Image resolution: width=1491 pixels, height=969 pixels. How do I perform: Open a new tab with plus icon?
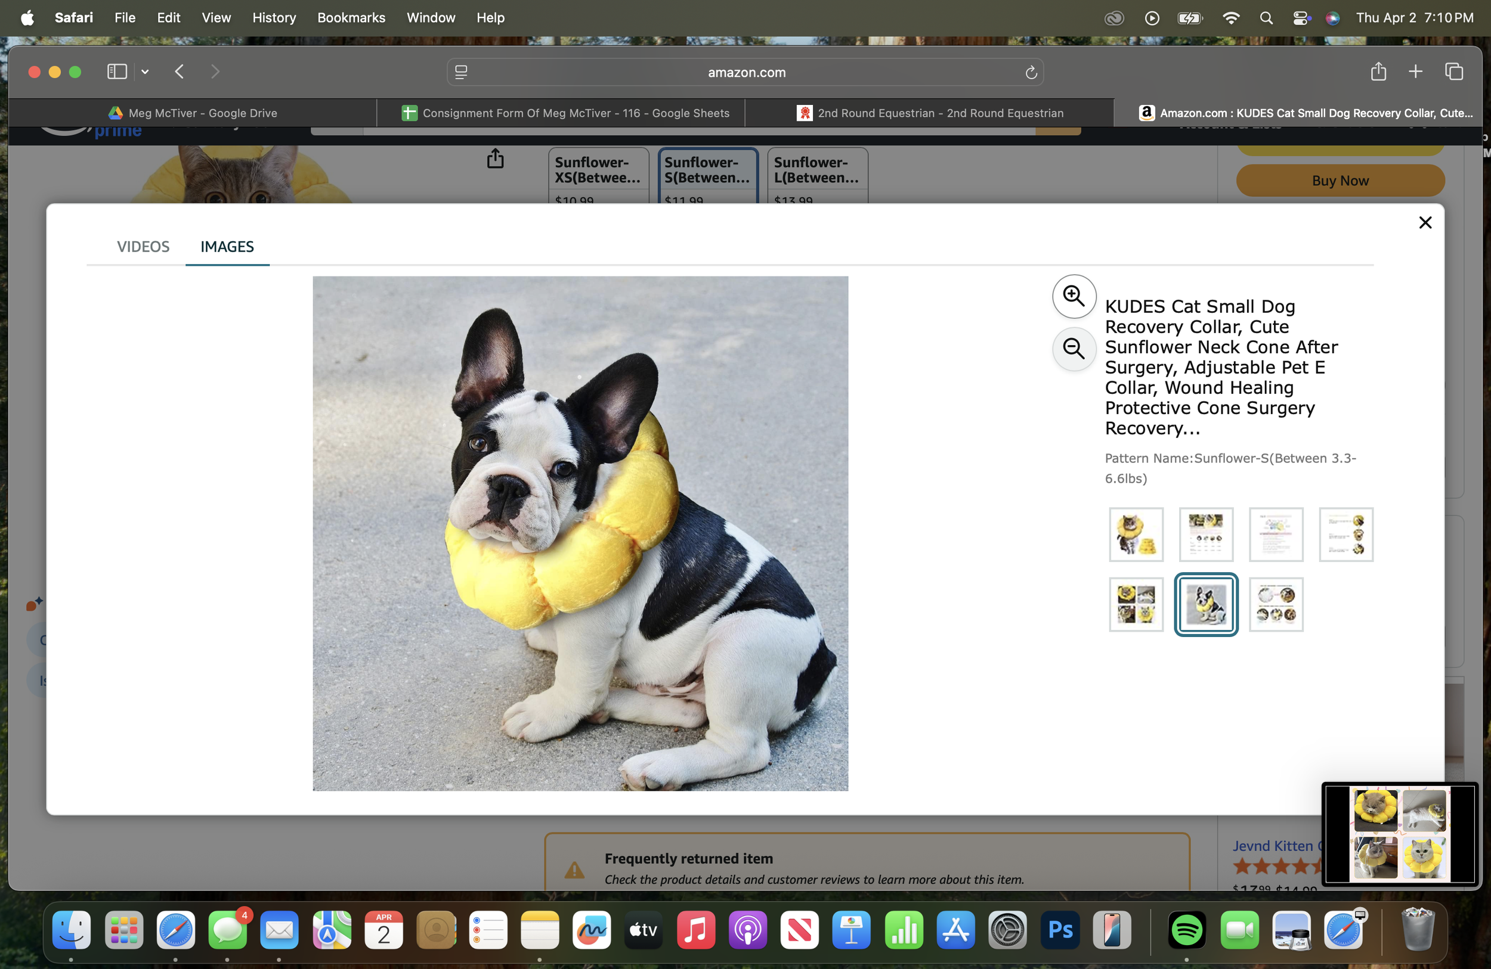coord(1416,72)
